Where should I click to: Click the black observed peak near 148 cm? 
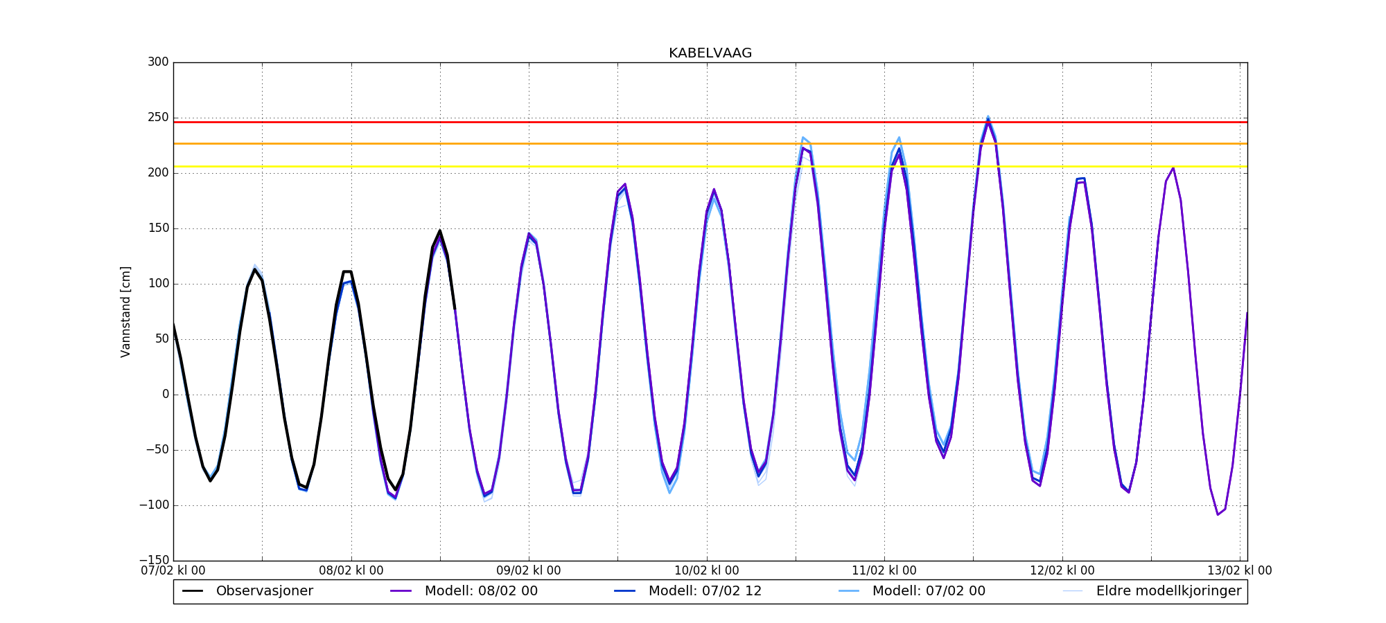pyautogui.click(x=439, y=231)
